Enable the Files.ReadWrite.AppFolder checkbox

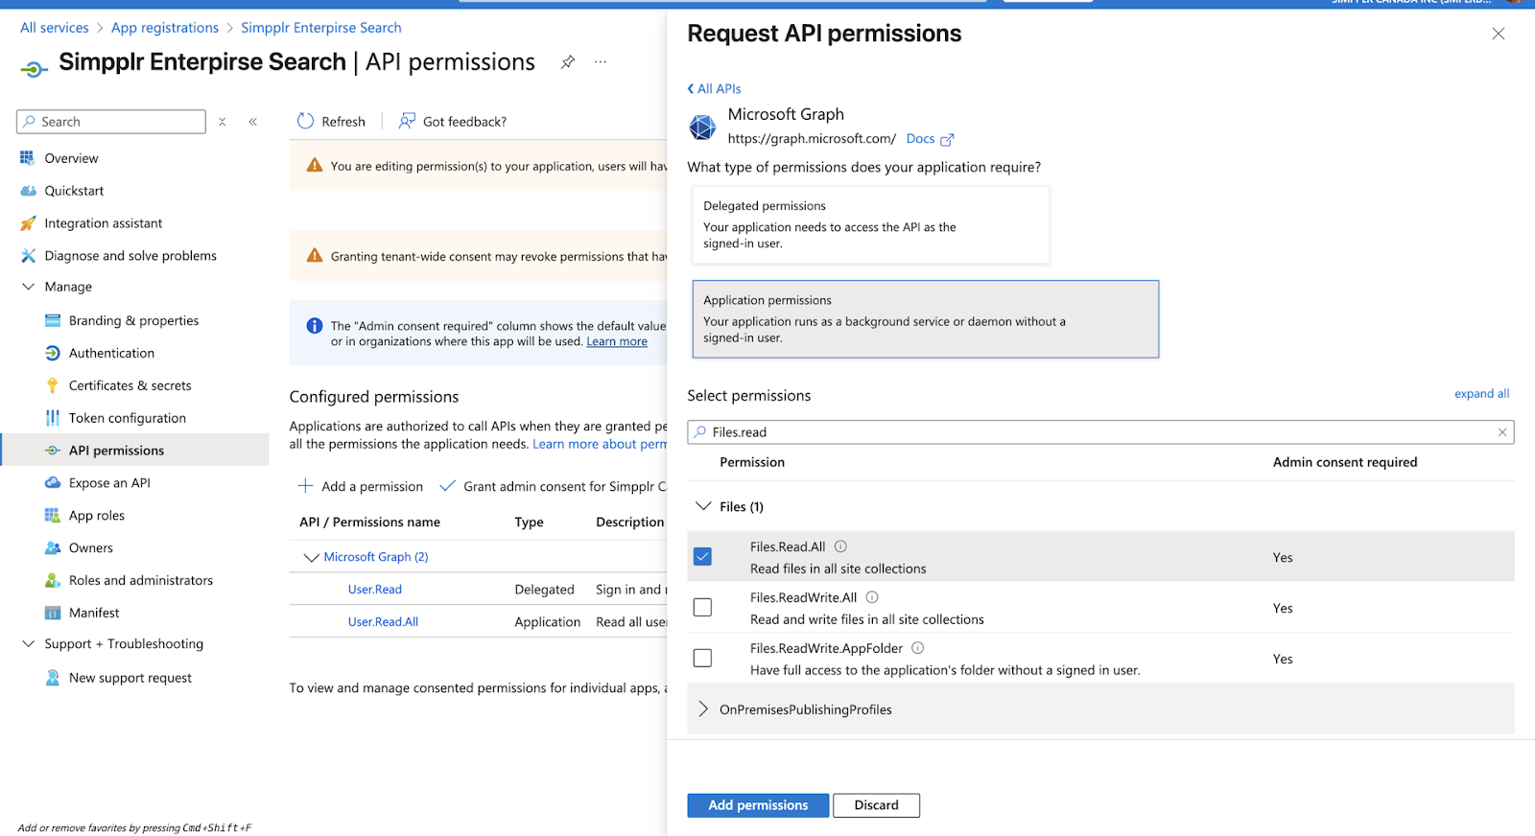click(703, 659)
